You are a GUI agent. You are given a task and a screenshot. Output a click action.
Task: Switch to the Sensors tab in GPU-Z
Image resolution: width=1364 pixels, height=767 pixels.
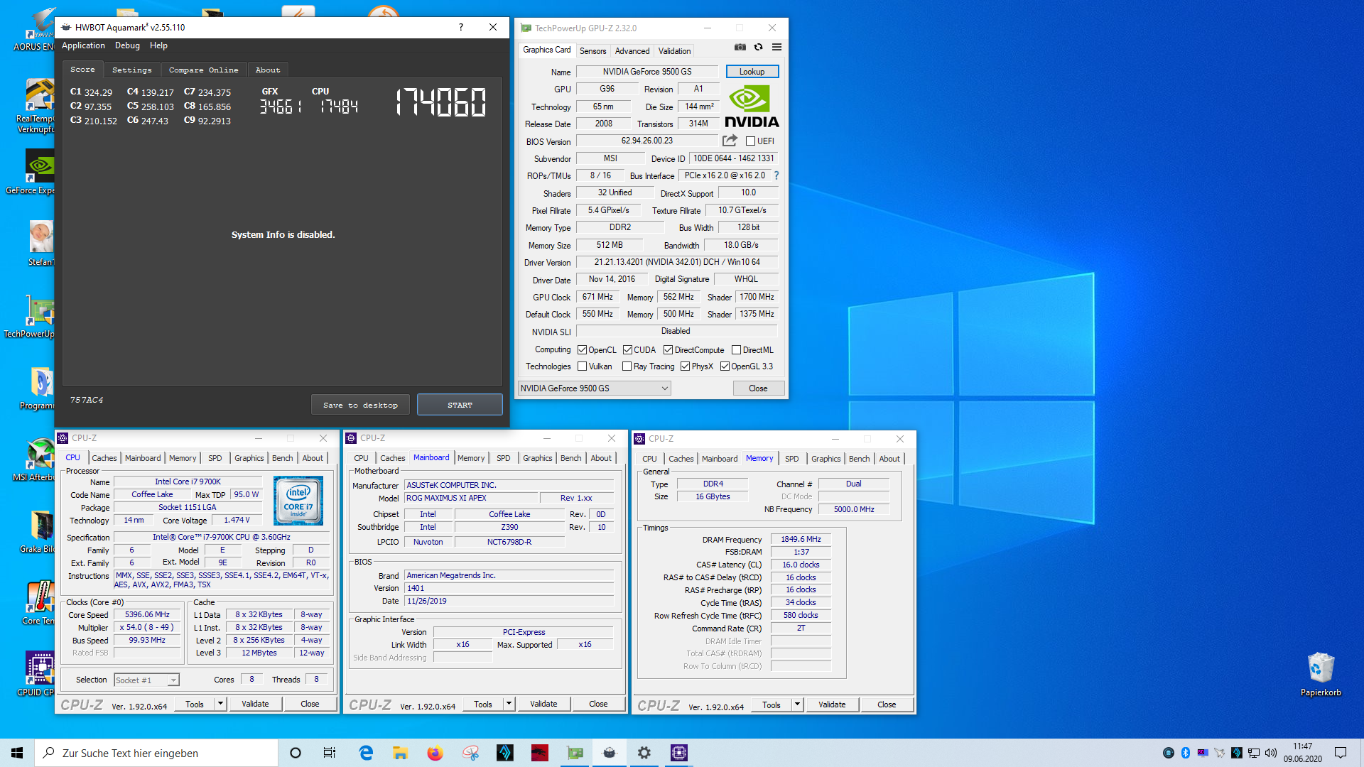coord(592,51)
